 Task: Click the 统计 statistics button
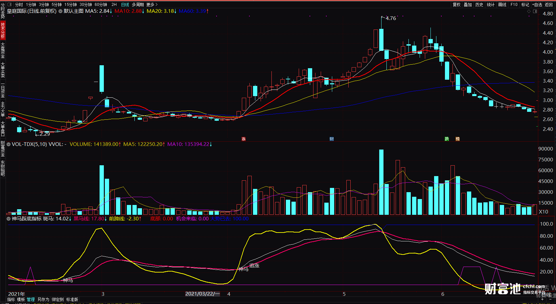491,5
